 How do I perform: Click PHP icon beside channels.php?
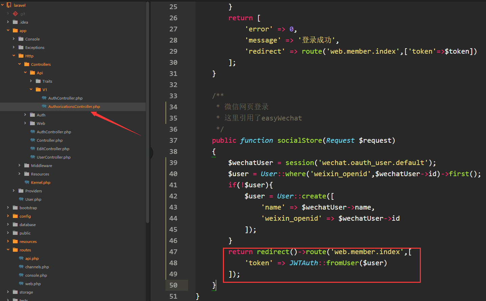pyautogui.click(x=21, y=267)
